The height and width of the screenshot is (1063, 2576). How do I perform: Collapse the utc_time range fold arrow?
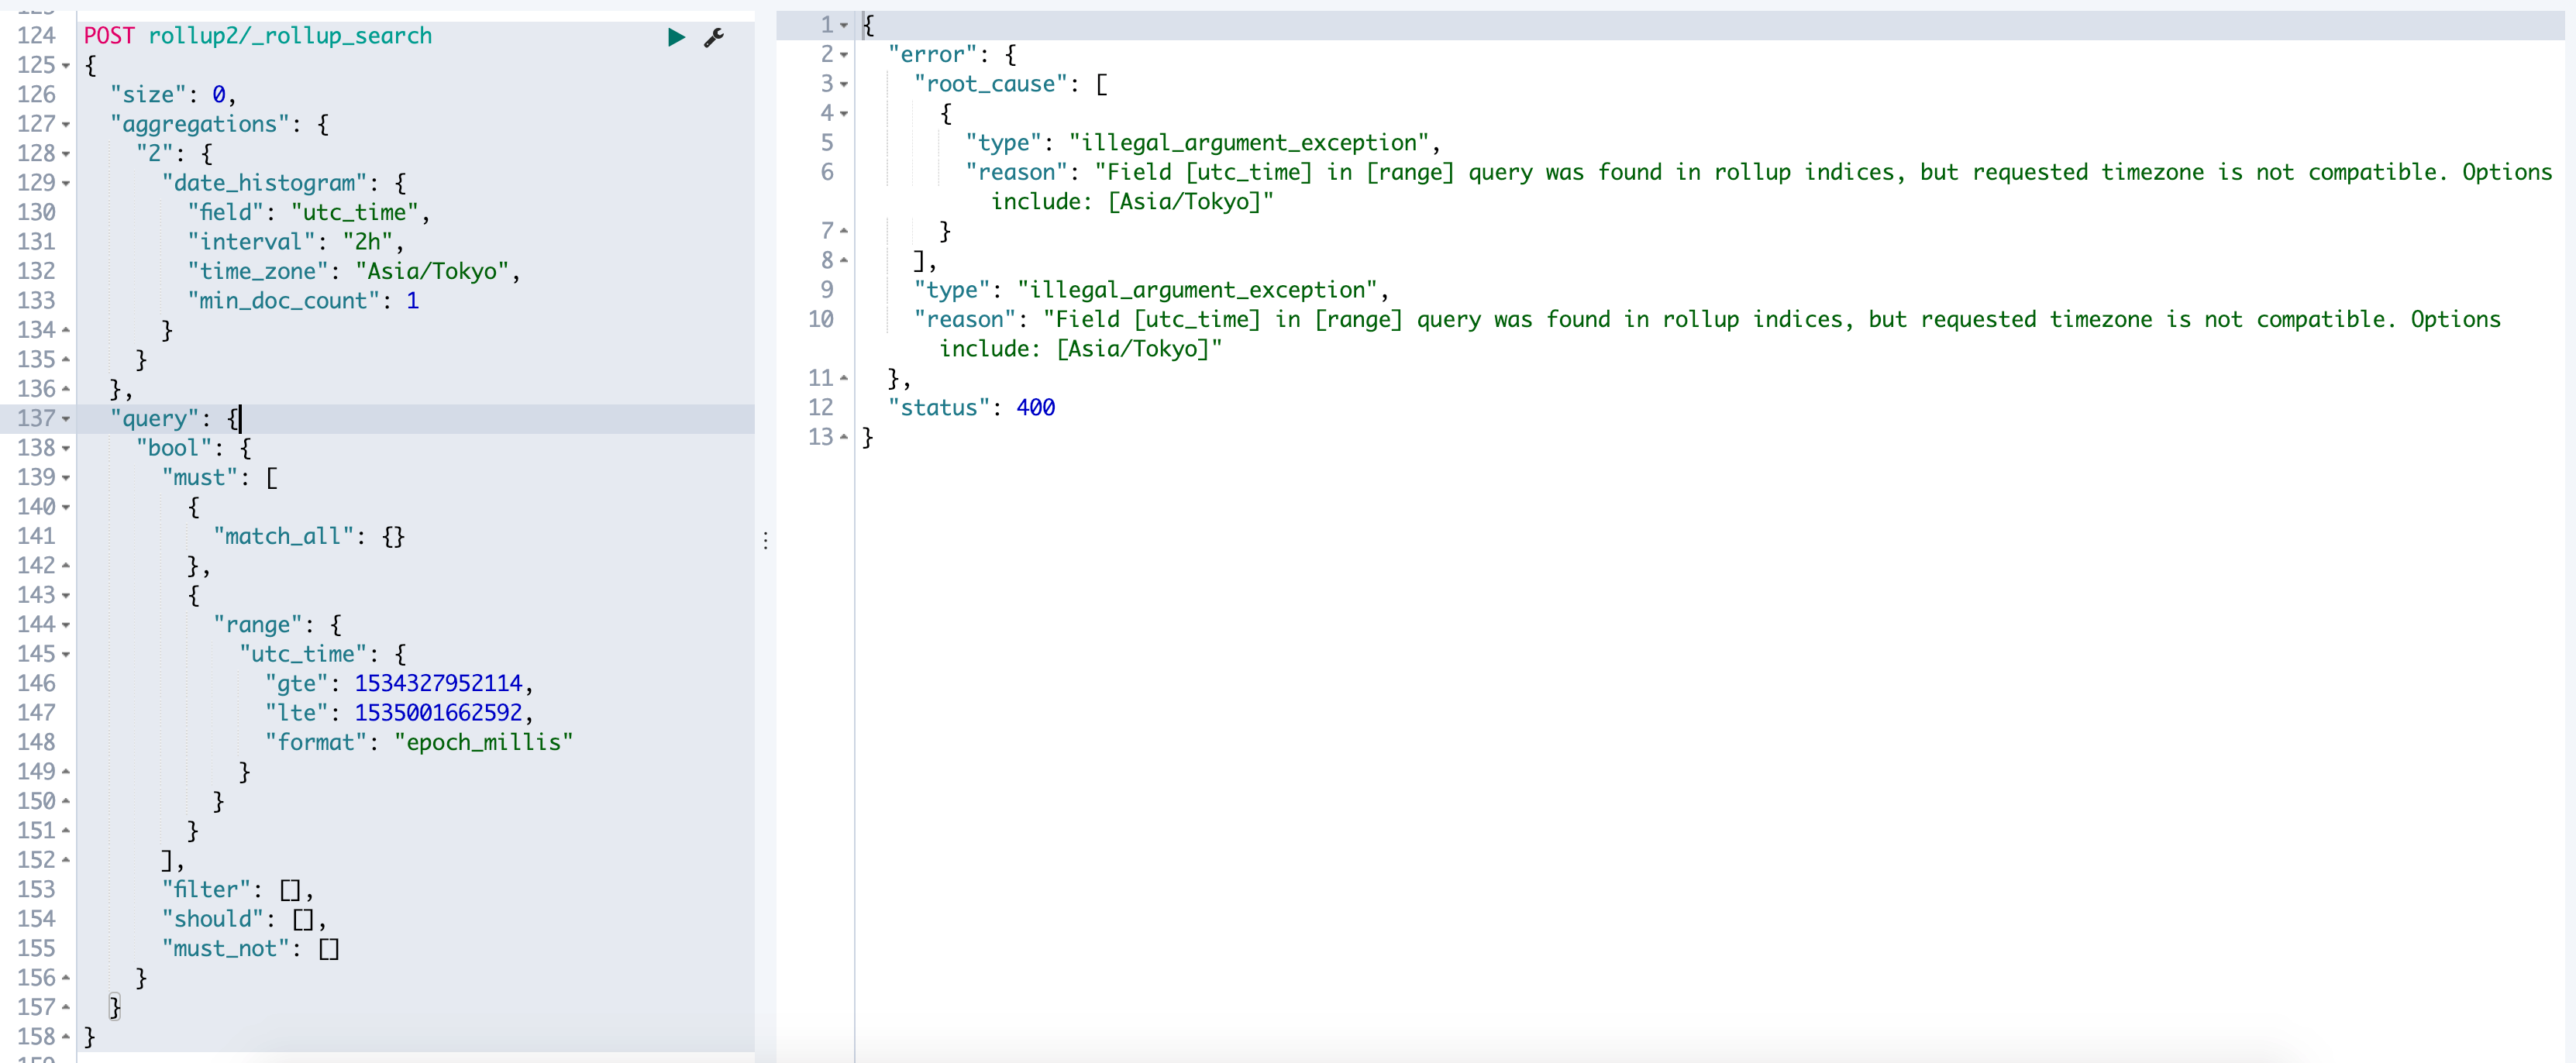[66, 655]
